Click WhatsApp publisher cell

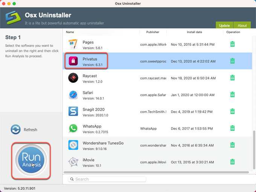pyautogui.click(x=148, y=129)
